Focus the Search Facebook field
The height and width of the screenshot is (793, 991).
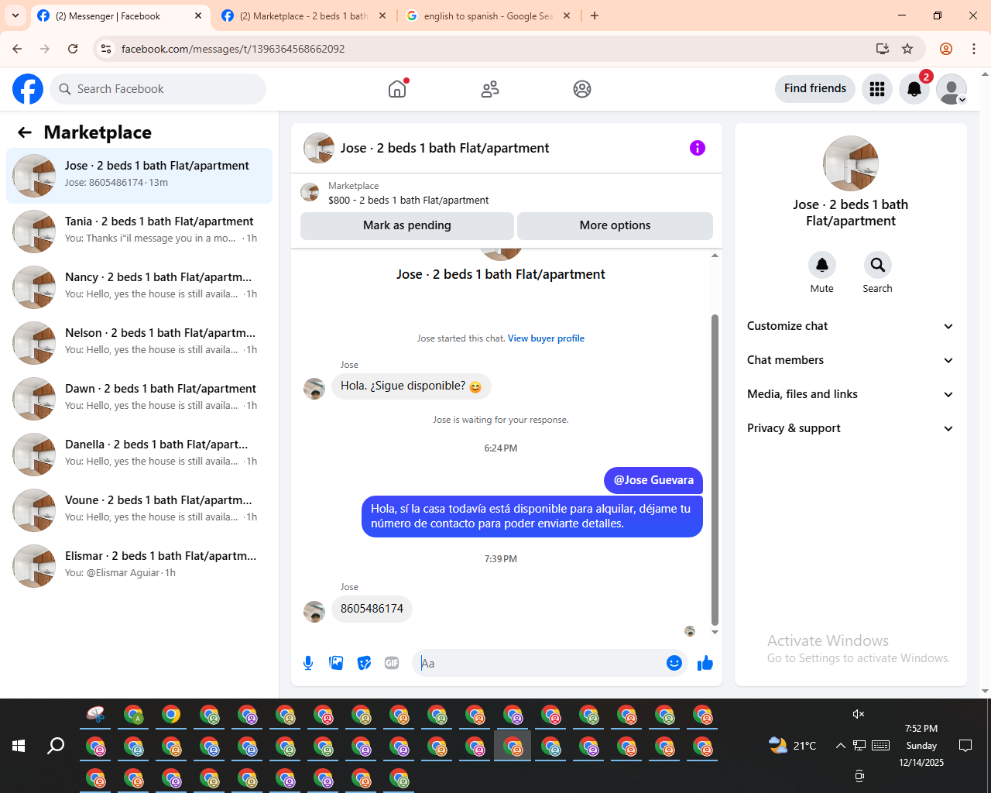click(x=158, y=89)
